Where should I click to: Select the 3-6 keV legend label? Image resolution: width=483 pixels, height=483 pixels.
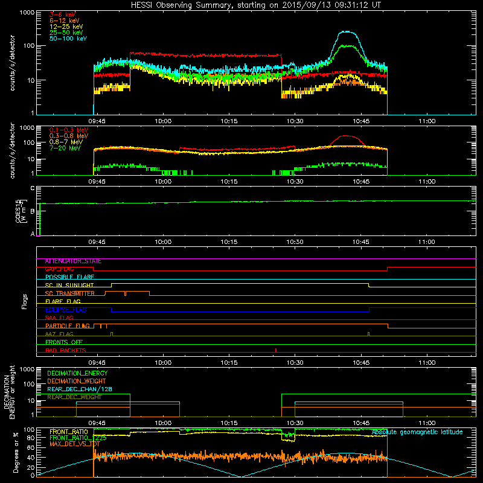(x=62, y=14)
